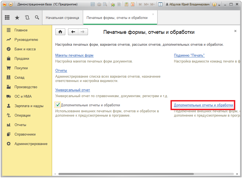The height and width of the screenshot is (178, 242).
Task: Navigate back with left arrow button
Action: click(x=73, y=32)
